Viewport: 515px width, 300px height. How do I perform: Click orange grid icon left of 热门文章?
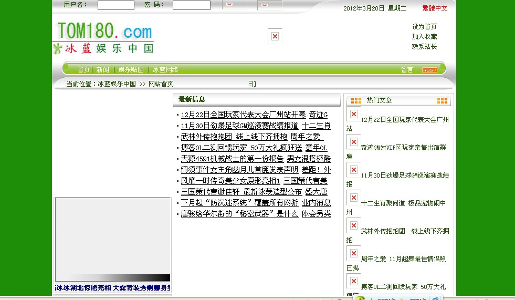[x=356, y=100]
